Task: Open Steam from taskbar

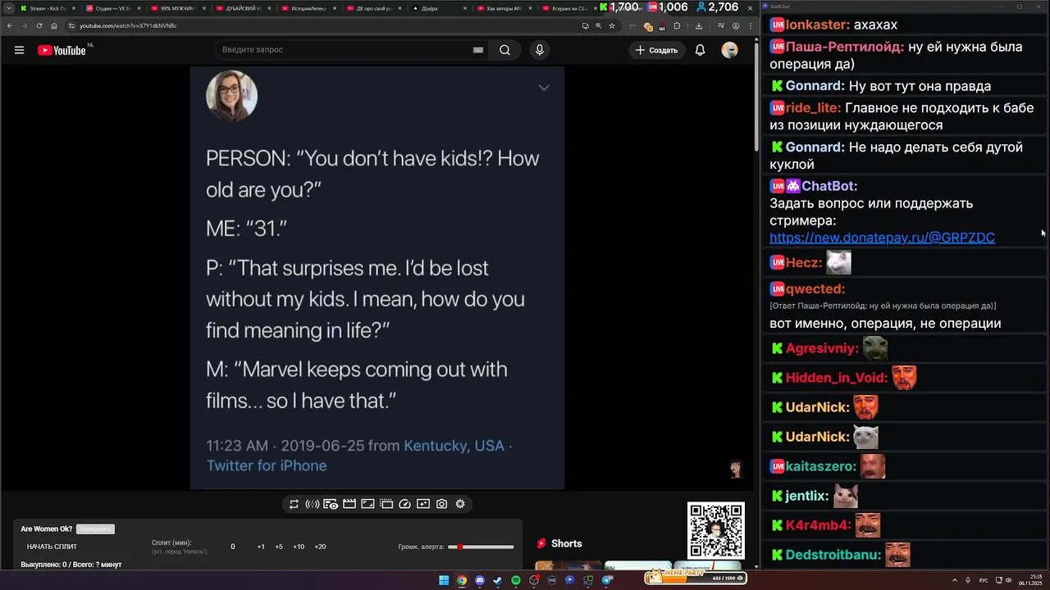Action: [x=498, y=580]
